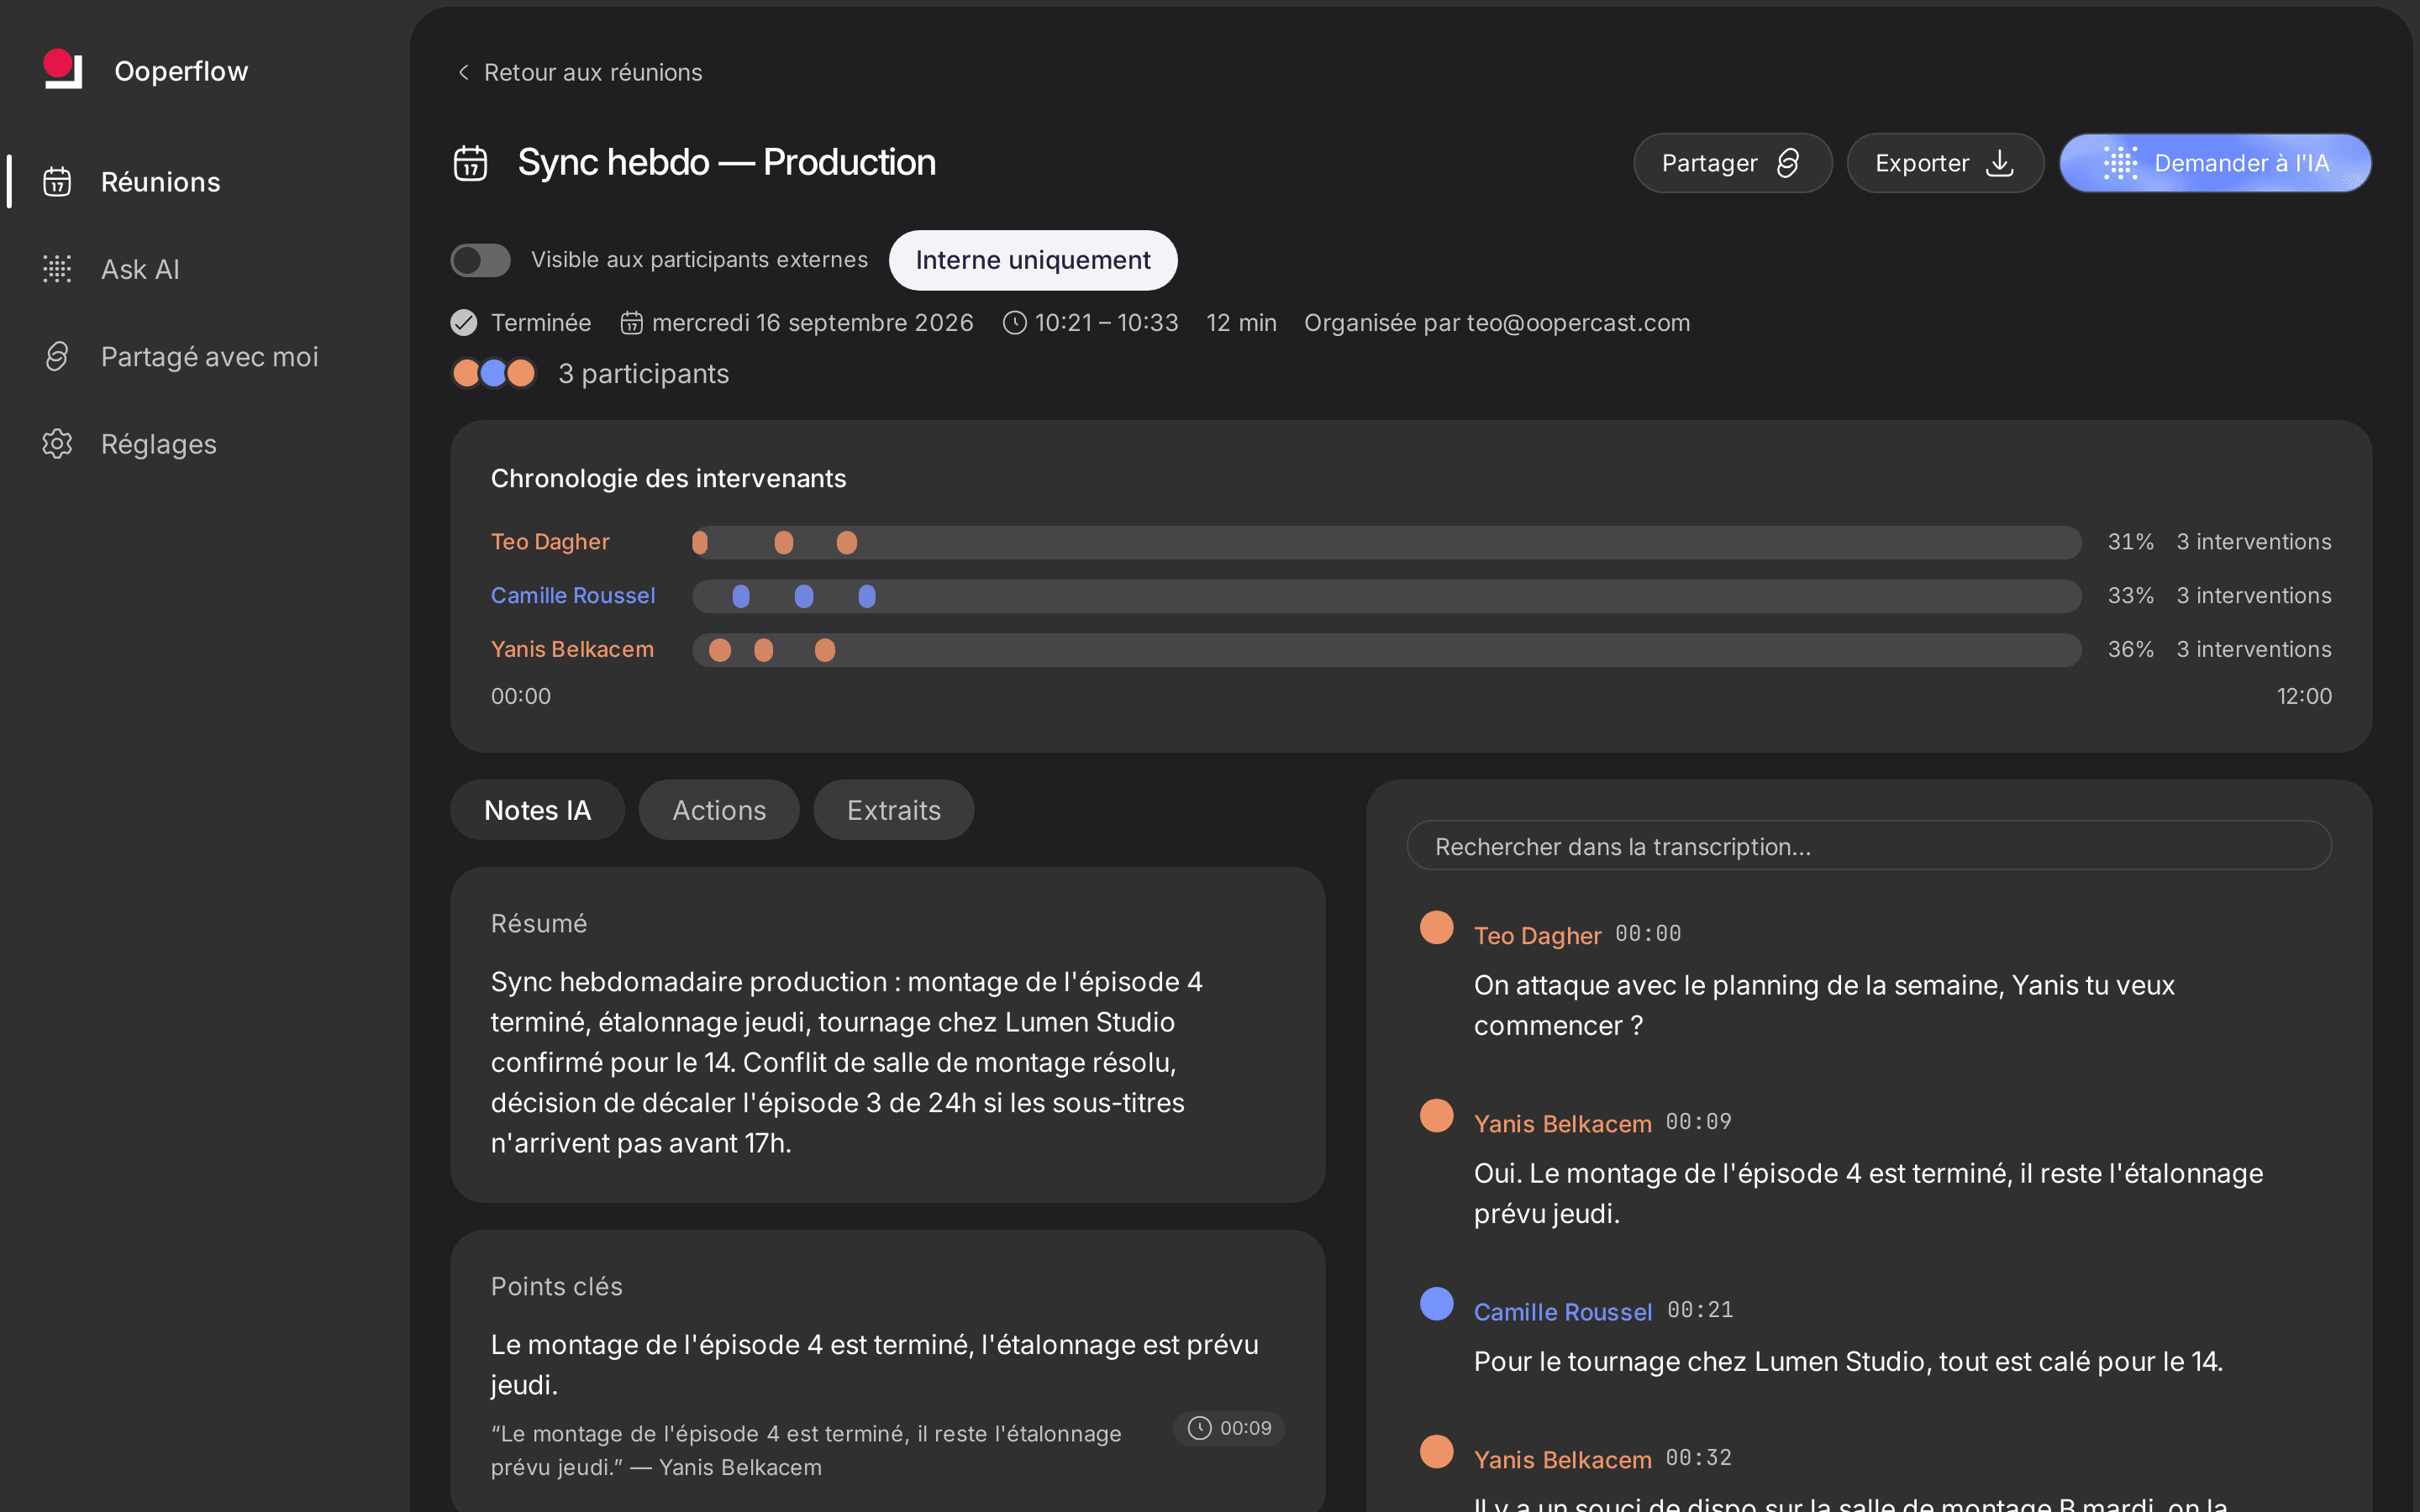Click the calendar icon beside Sync hebdo title
Screen dimensions: 2420x1512
click(x=470, y=163)
